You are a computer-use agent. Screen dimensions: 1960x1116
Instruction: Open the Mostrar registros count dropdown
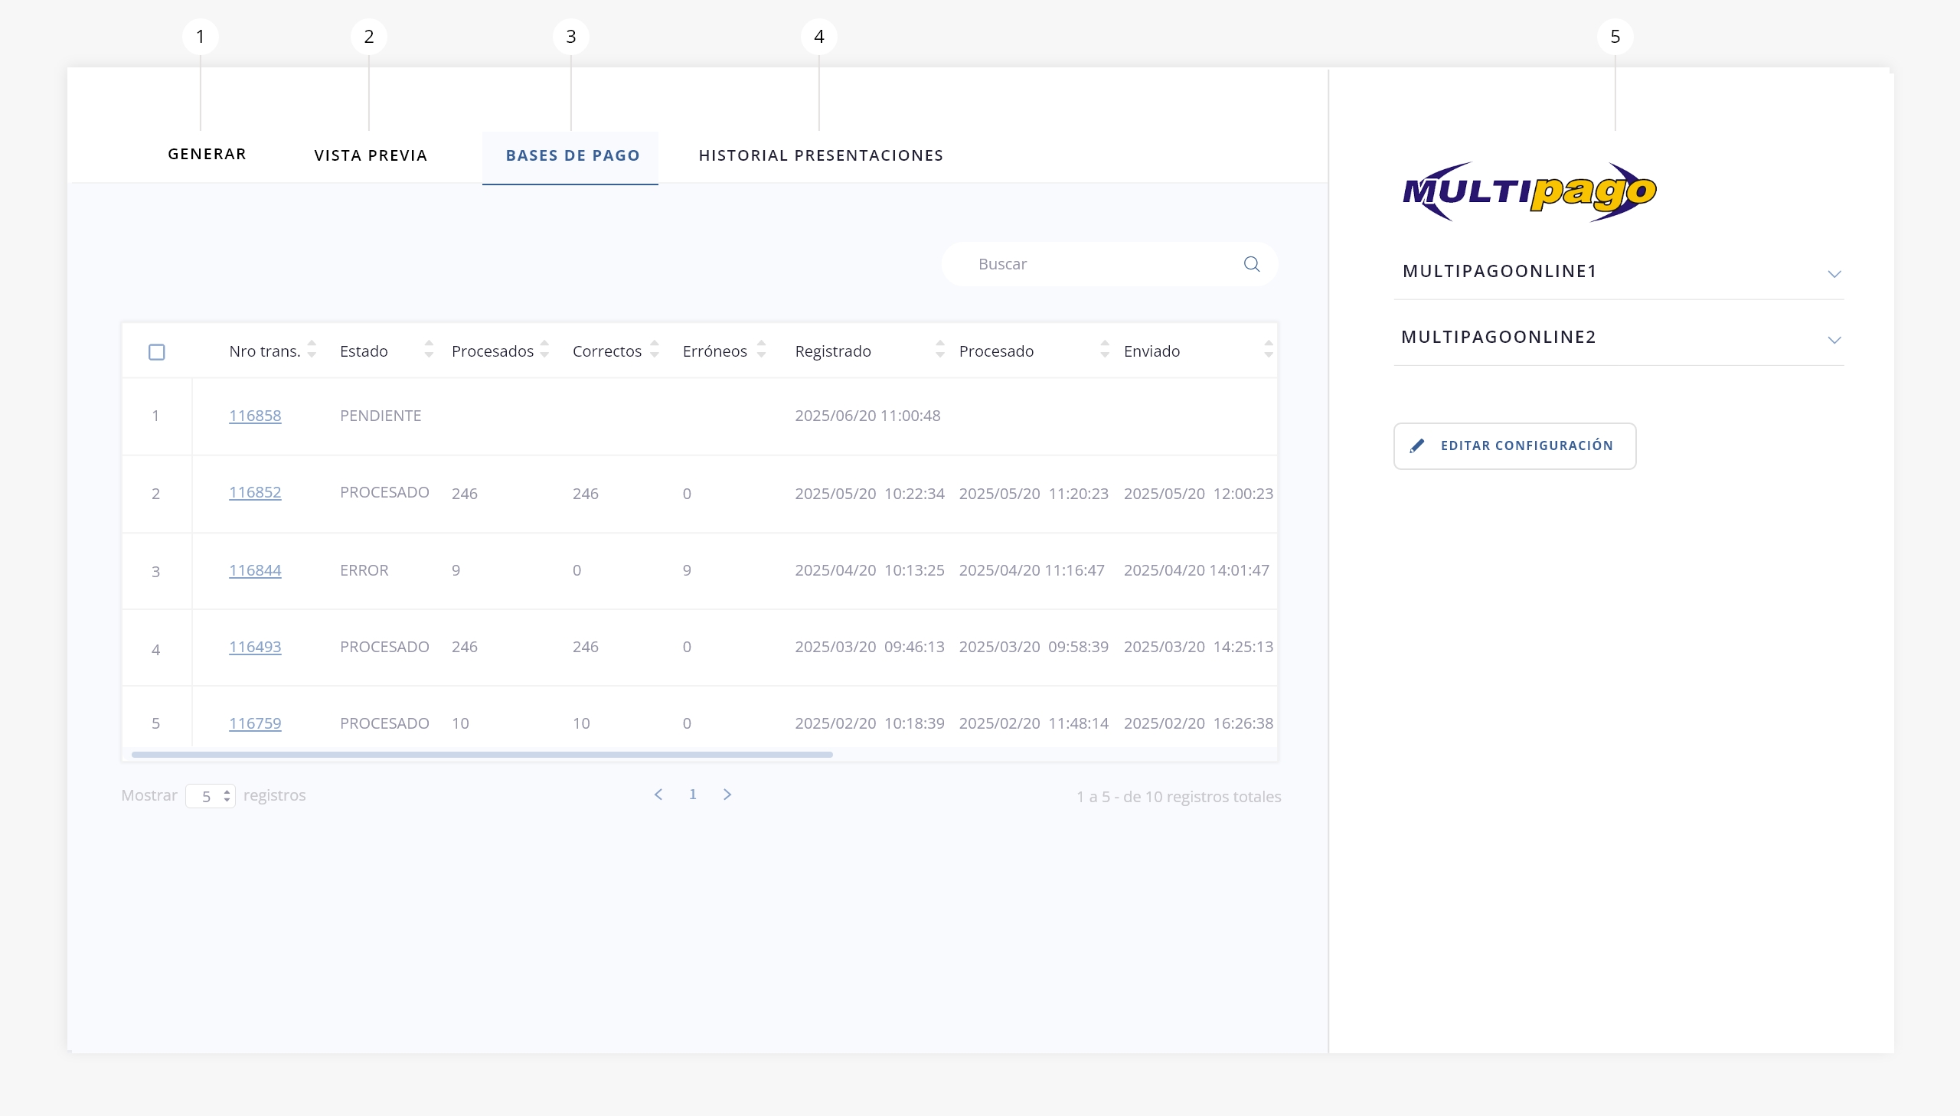[210, 796]
